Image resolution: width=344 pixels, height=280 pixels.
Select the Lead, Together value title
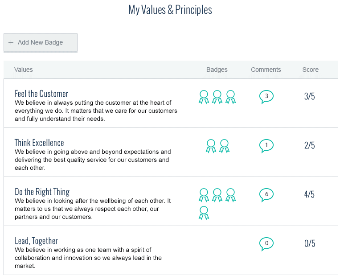click(36, 241)
